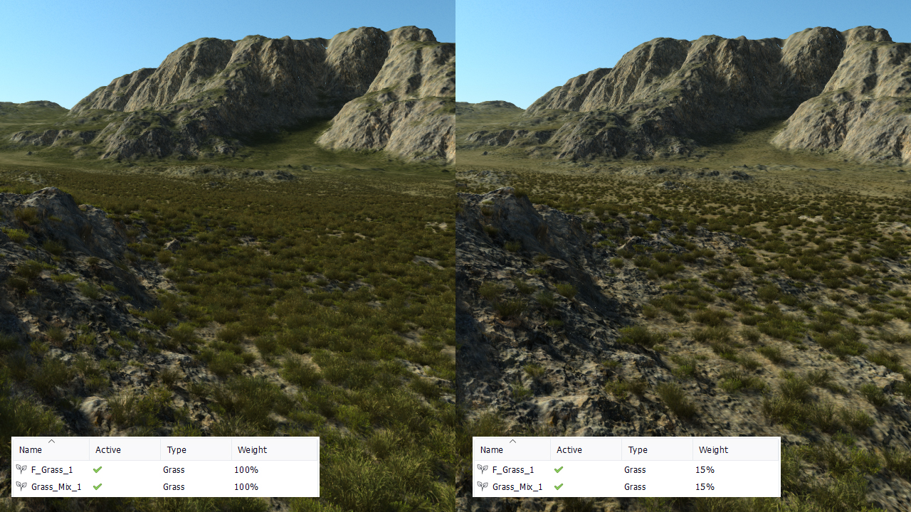Click the plant icon of F_Grass_1 in the 15% weight list
The width and height of the screenshot is (911, 512).
coord(483,469)
